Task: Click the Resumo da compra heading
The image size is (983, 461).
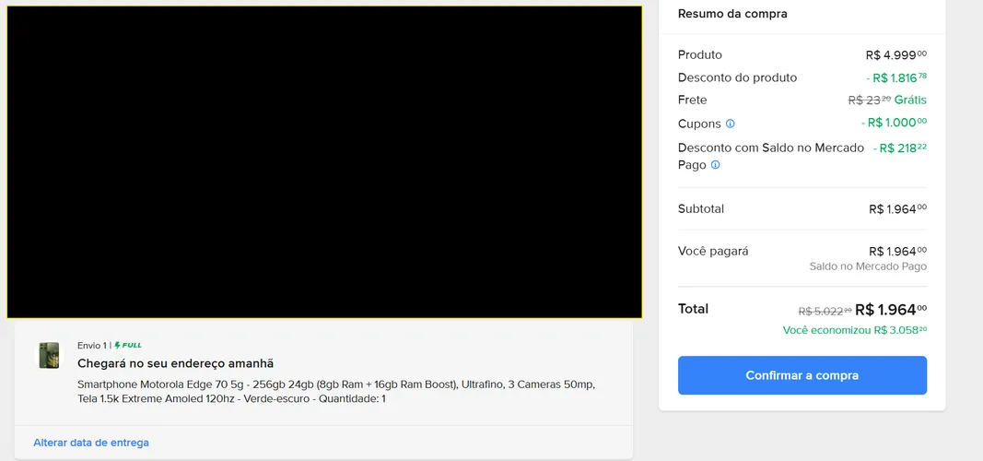Action: tap(732, 14)
